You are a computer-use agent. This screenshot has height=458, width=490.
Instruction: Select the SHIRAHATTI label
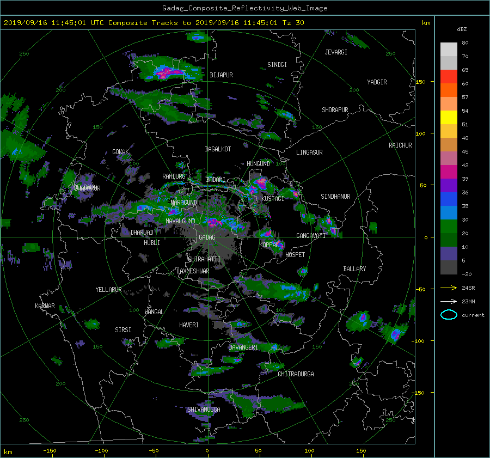pyautogui.click(x=204, y=259)
